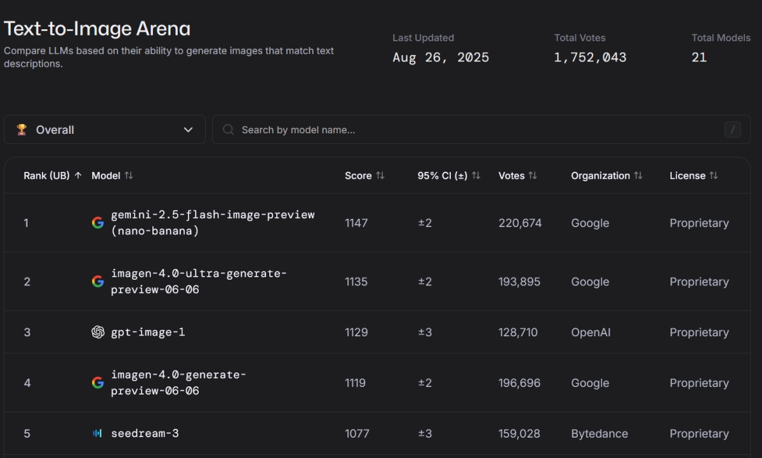Click votes count 193,895

(519, 282)
